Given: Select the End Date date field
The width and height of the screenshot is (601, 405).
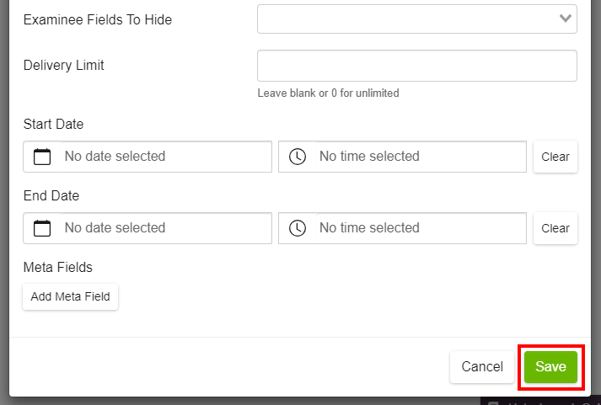Looking at the screenshot, I should [x=166, y=228].
